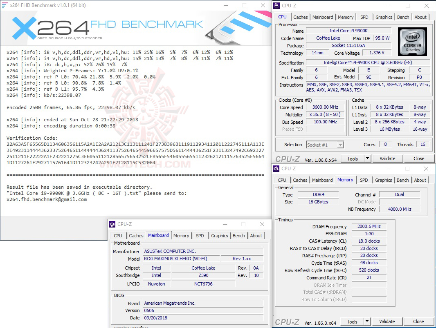
Task: Open Bench tab in the top CPU-Z window
Action: [x=403, y=17]
